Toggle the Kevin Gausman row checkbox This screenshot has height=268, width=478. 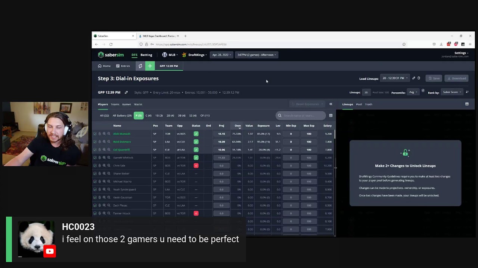click(95, 197)
